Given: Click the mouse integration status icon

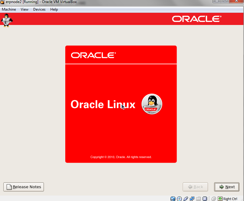Looking at the screenshot, I should pos(213,199).
